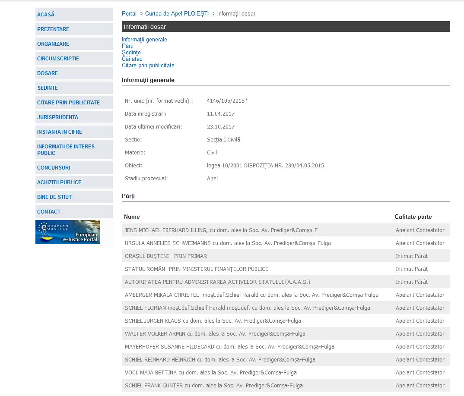Navigate to SEDINTE in the sidebar
The image size is (464, 396).
point(48,88)
